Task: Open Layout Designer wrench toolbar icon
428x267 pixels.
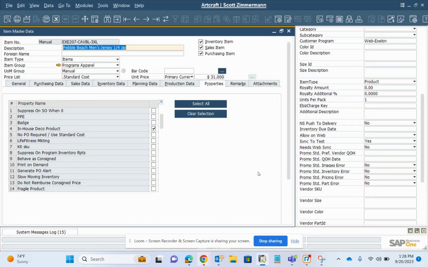Action: [x=288, y=19]
